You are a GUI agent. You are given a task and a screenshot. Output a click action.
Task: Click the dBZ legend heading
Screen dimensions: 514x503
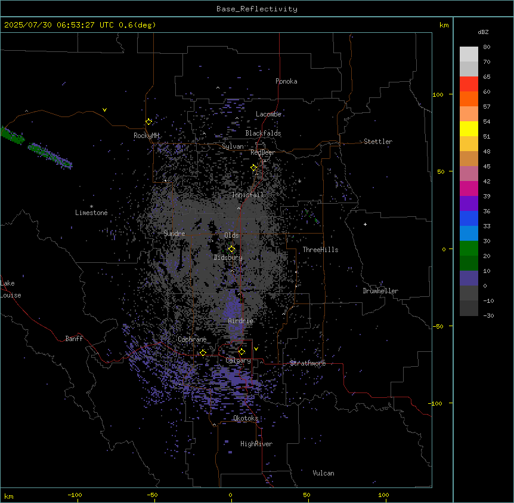point(483,32)
